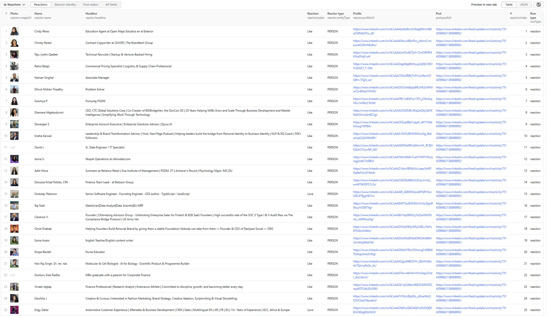The width and height of the screenshot is (547, 316).
Task: Open Sowmya P's LinkedIn profile URL
Action: pyautogui.click(x=393, y=101)
